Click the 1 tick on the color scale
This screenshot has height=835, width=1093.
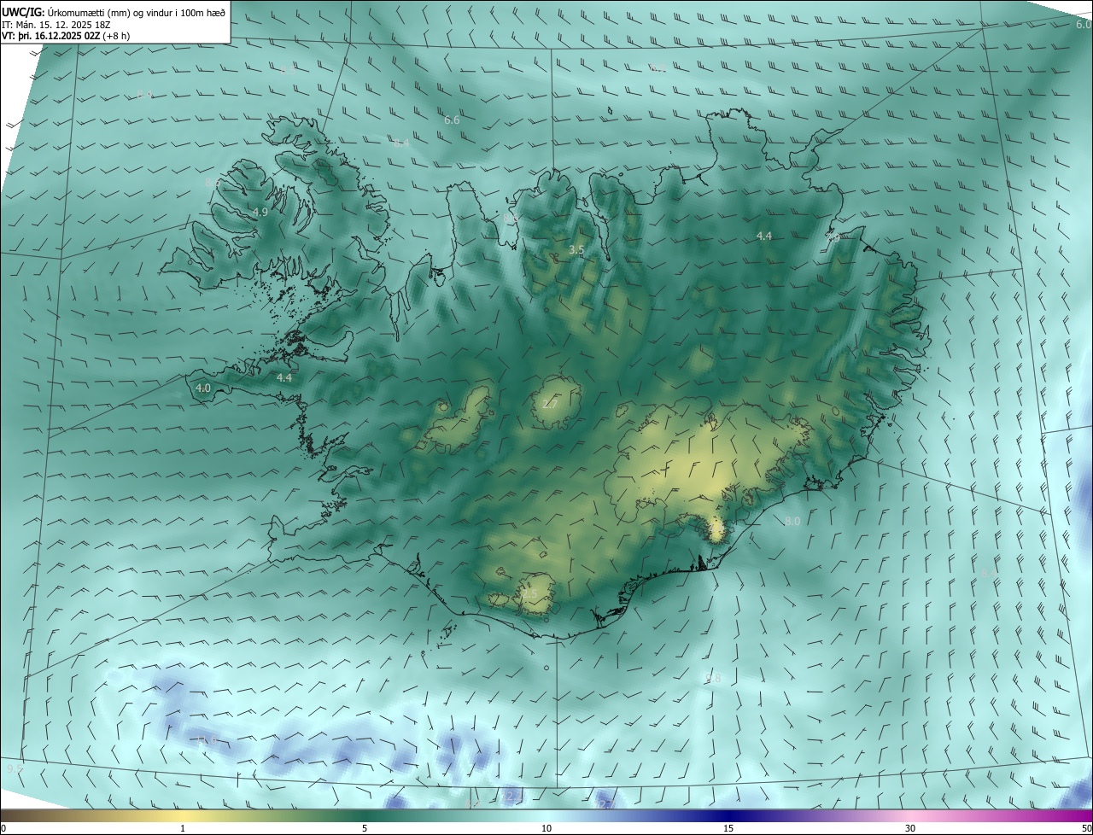click(x=183, y=828)
